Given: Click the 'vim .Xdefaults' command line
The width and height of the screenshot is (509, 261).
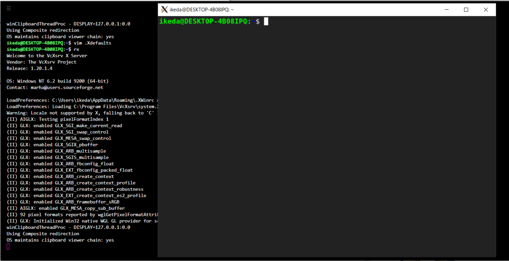Looking at the screenshot, I should pos(59,43).
